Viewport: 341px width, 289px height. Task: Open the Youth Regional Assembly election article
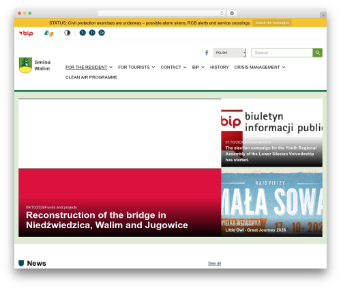pyautogui.click(x=271, y=154)
